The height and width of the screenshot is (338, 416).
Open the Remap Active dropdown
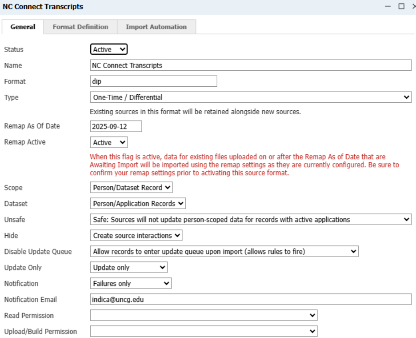pos(109,142)
